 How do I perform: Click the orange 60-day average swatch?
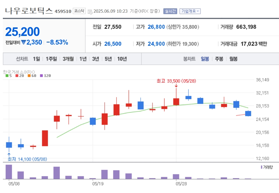pyautogui.click(x=29, y=76)
